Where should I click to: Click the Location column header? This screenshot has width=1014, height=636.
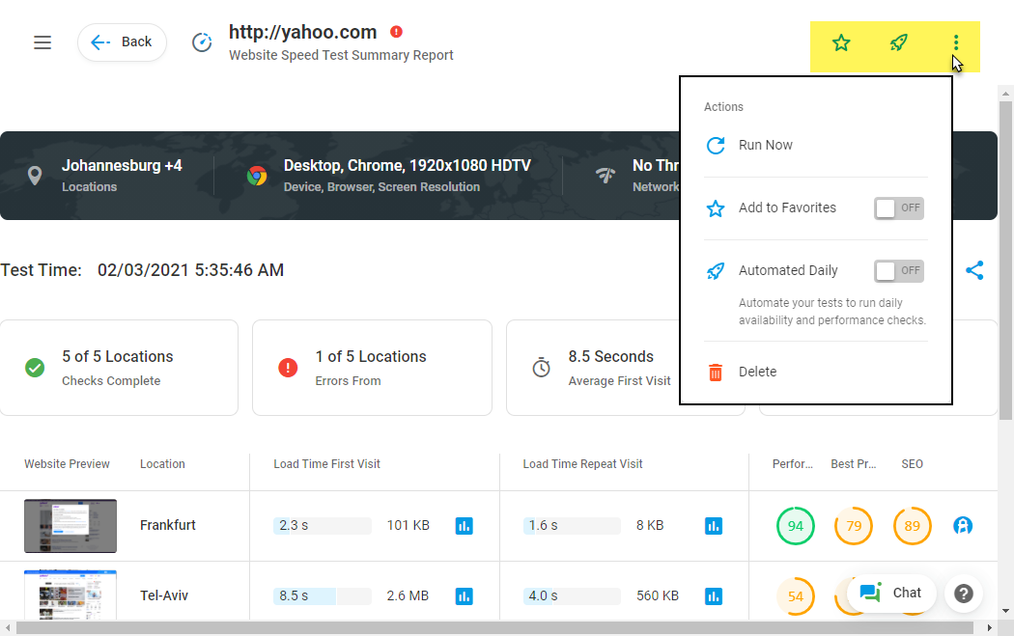click(x=162, y=464)
